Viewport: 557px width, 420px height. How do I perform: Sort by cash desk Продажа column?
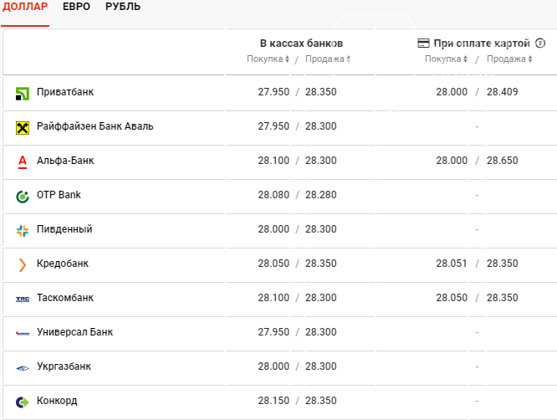pos(327,59)
